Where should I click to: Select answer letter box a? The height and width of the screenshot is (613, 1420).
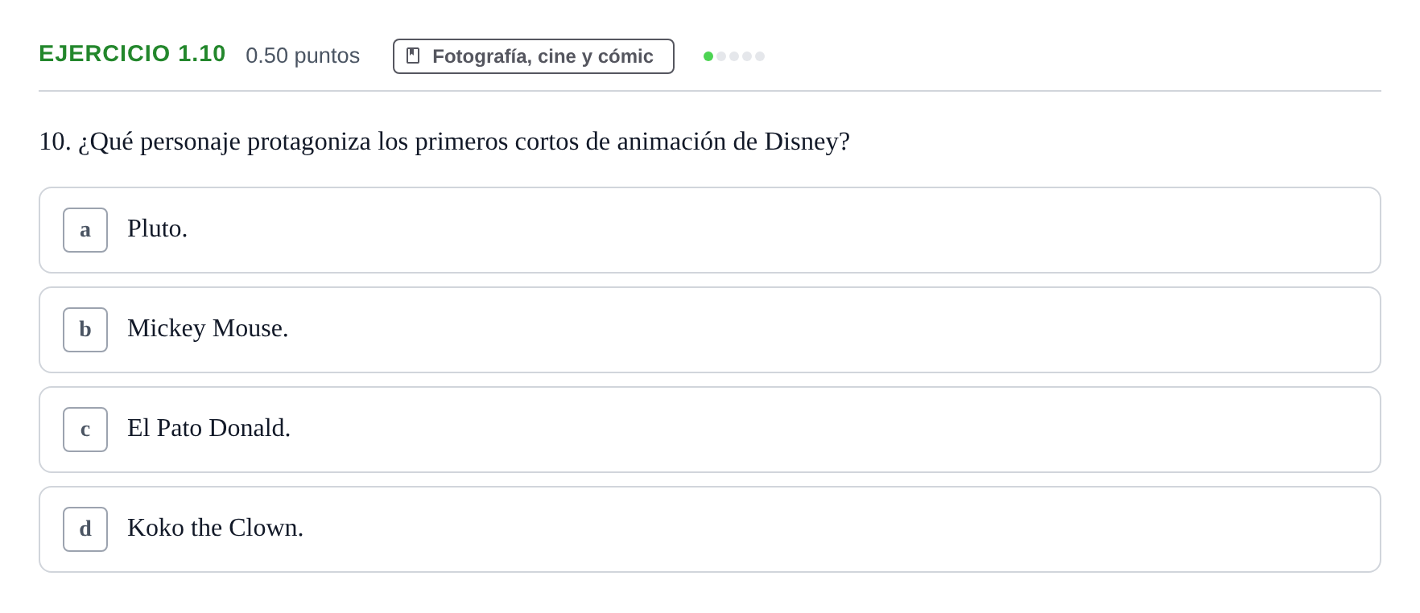[x=85, y=230]
